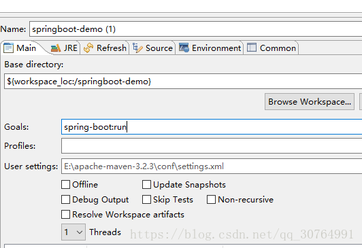Click the User settings: label

click(x=31, y=166)
